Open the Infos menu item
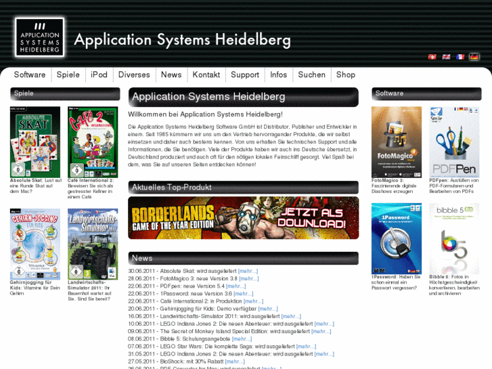 click(279, 74)
